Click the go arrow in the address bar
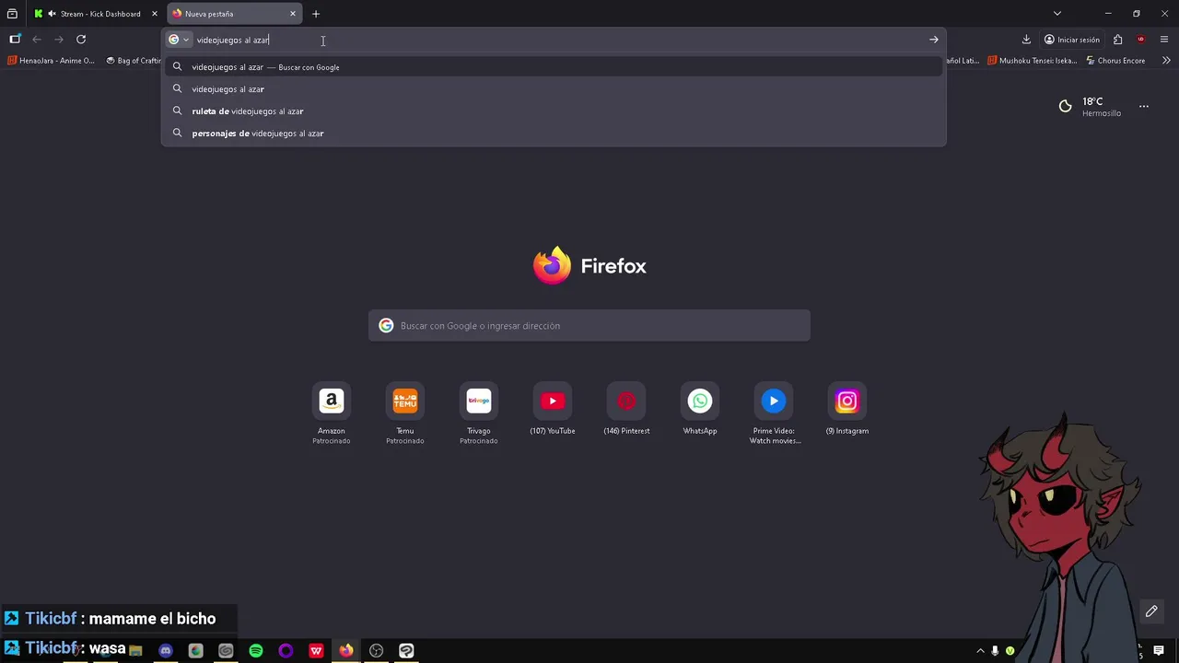Screen dimensions: 1179x663 (934, 40)
